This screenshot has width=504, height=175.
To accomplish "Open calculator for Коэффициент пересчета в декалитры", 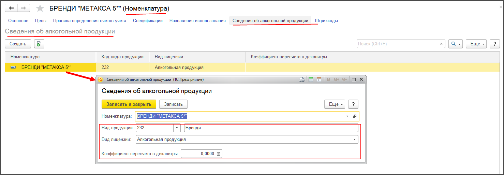I will pos(219,154).
